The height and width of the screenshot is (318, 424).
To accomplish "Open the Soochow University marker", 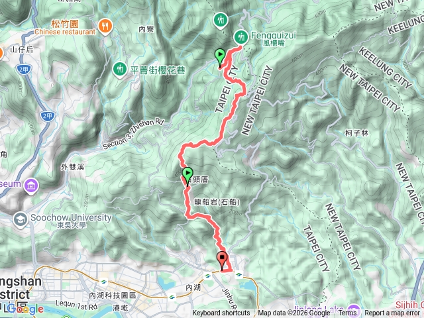I will coord(21,219).
